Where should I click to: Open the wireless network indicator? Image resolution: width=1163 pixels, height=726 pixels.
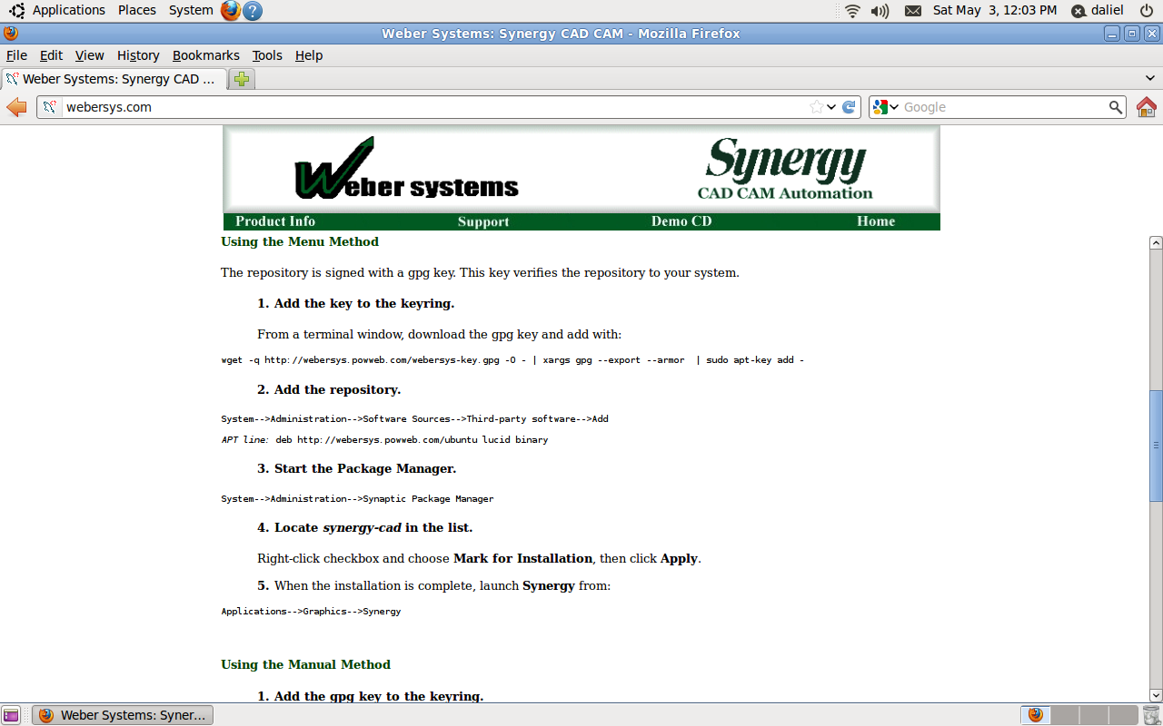(852, 11)
